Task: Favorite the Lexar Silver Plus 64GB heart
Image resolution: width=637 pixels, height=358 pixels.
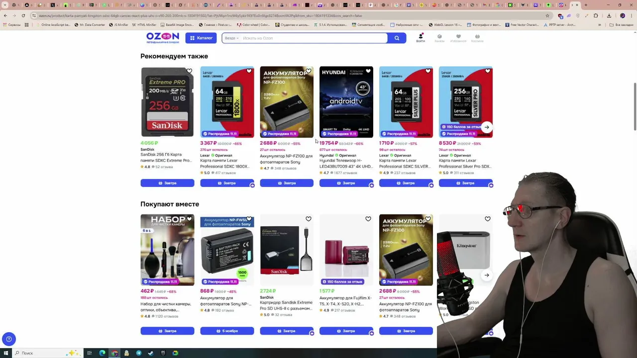Action: 428,71
